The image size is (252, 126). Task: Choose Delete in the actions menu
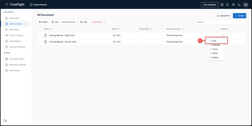[x=215, y=58]
